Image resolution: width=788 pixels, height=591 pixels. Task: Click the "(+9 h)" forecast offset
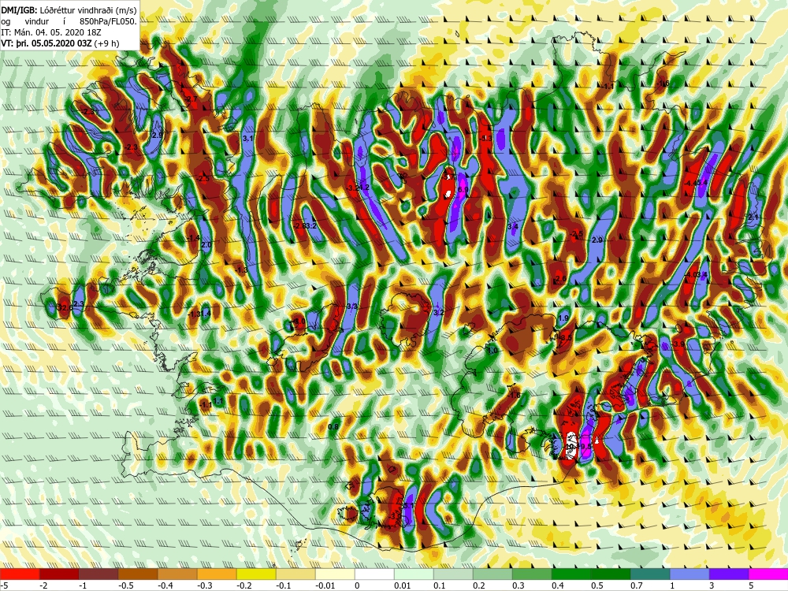click(106, 43)
